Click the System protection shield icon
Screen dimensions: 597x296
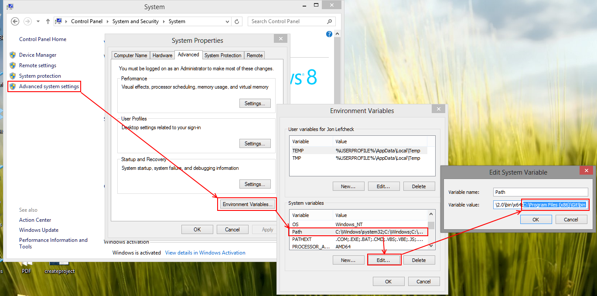pos(13,76)
